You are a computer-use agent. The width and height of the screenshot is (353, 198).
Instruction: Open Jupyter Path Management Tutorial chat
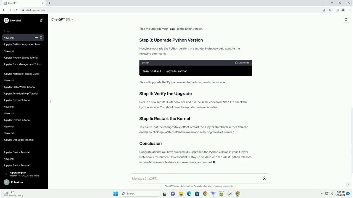click(x=23, y=64)
